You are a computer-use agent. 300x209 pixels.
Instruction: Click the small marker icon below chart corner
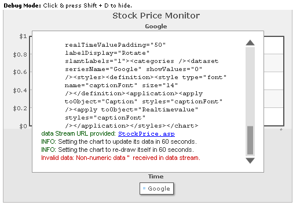[x=281, y=129]
